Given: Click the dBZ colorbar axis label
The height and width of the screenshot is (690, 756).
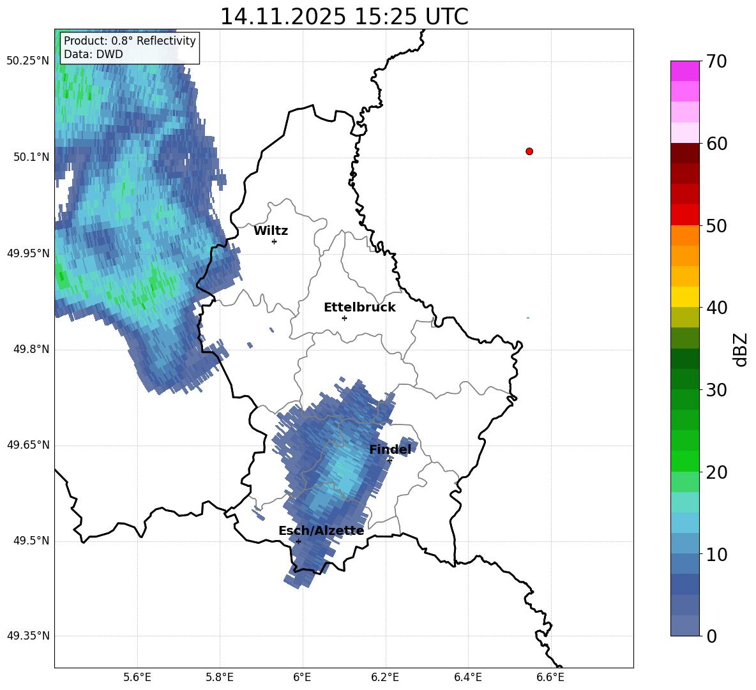Looking at the screenshot, I should 739,349.
